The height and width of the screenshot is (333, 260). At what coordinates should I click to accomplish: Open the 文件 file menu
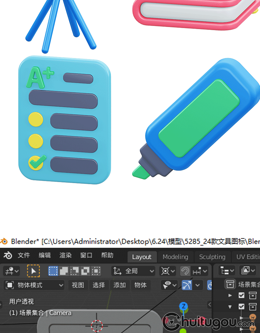click(x=24, y=256)
